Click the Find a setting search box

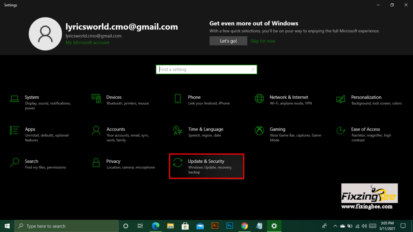[206, 69]
